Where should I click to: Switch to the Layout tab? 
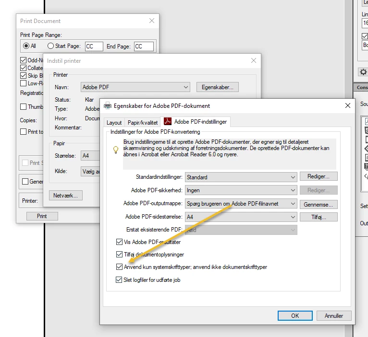coord(114,123)
